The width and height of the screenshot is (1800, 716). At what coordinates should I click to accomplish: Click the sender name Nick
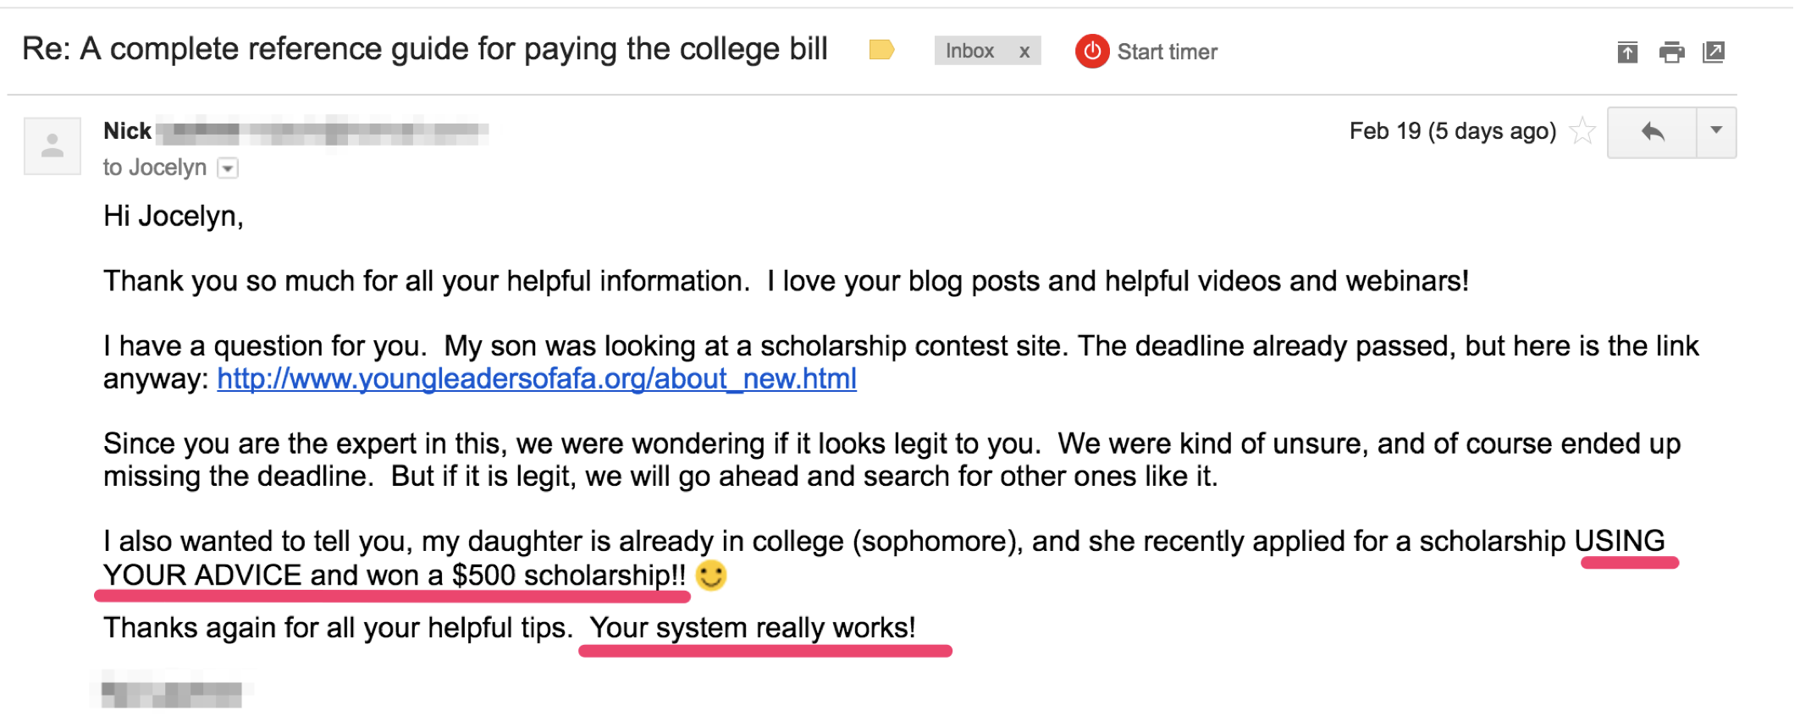point(127,131)
